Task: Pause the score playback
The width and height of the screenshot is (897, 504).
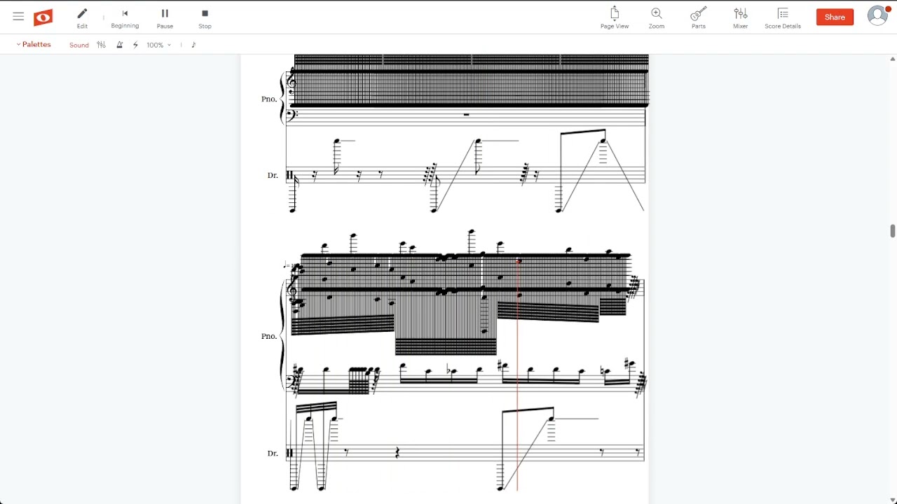Action: [165, 18]
